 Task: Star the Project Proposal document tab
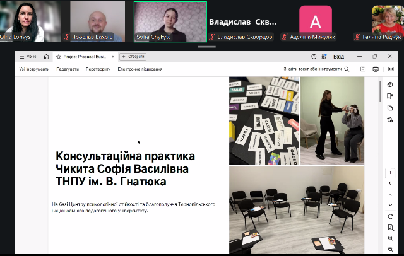(59, 57)
